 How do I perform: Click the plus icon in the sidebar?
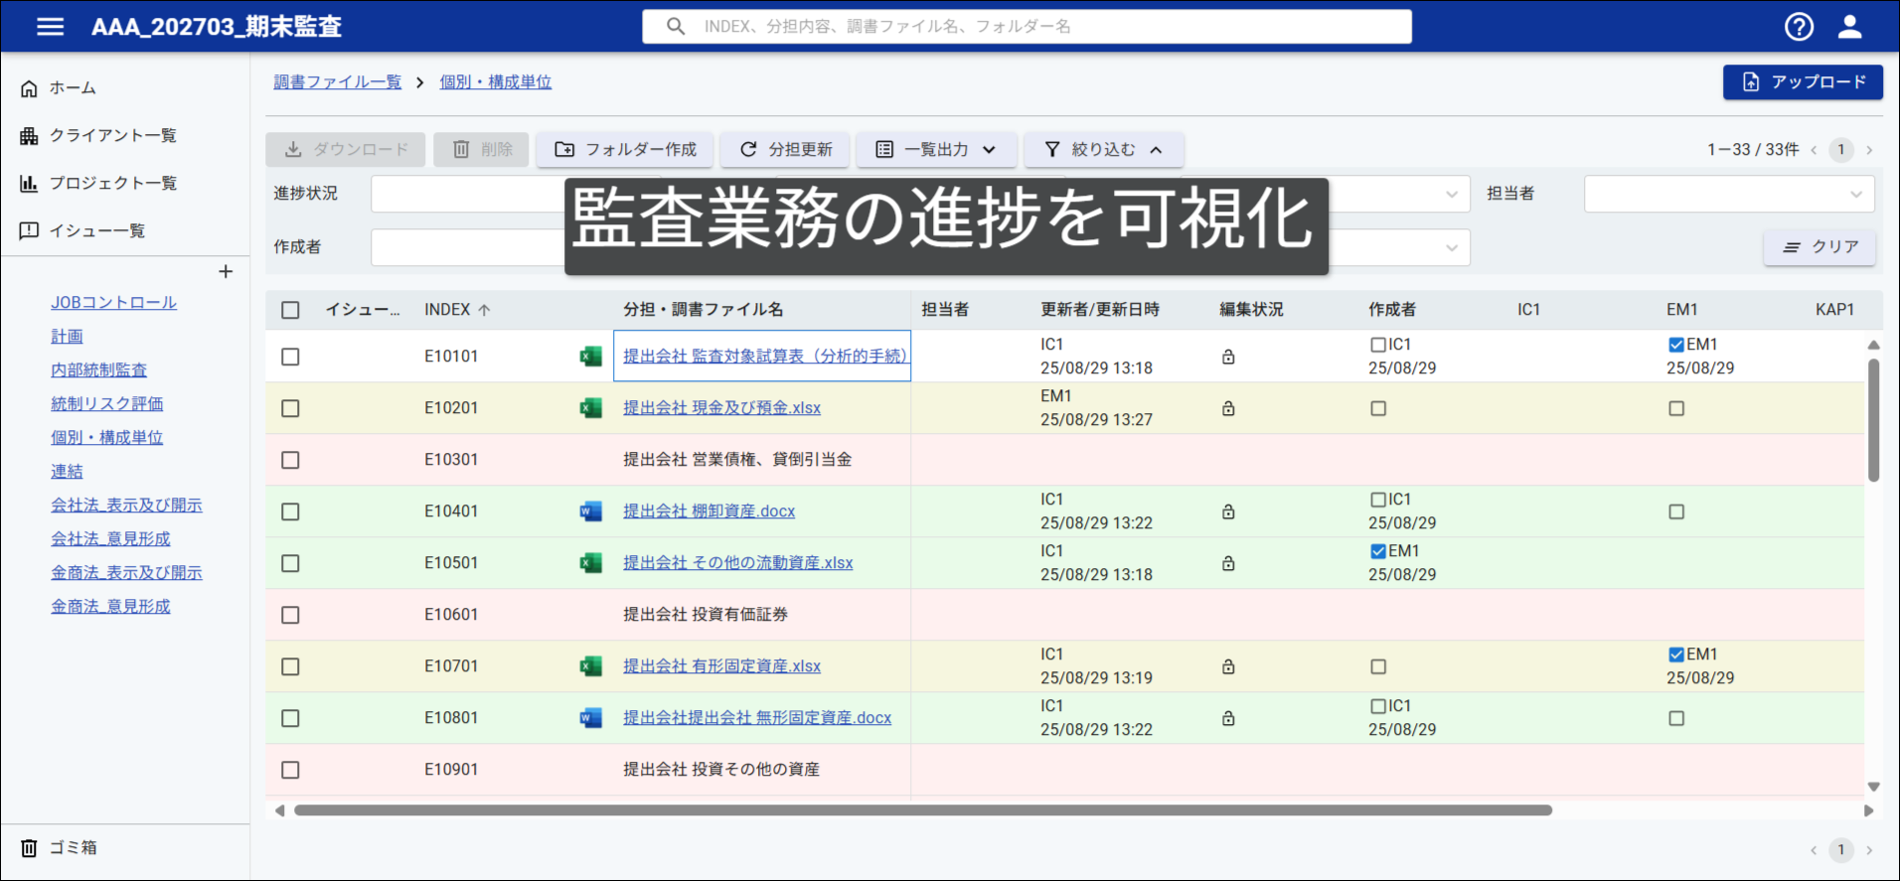[x=226, y=272]
